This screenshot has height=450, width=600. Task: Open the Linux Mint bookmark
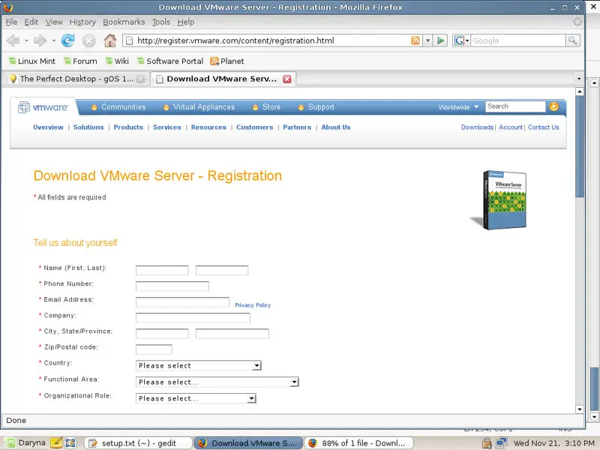[31, 61]
